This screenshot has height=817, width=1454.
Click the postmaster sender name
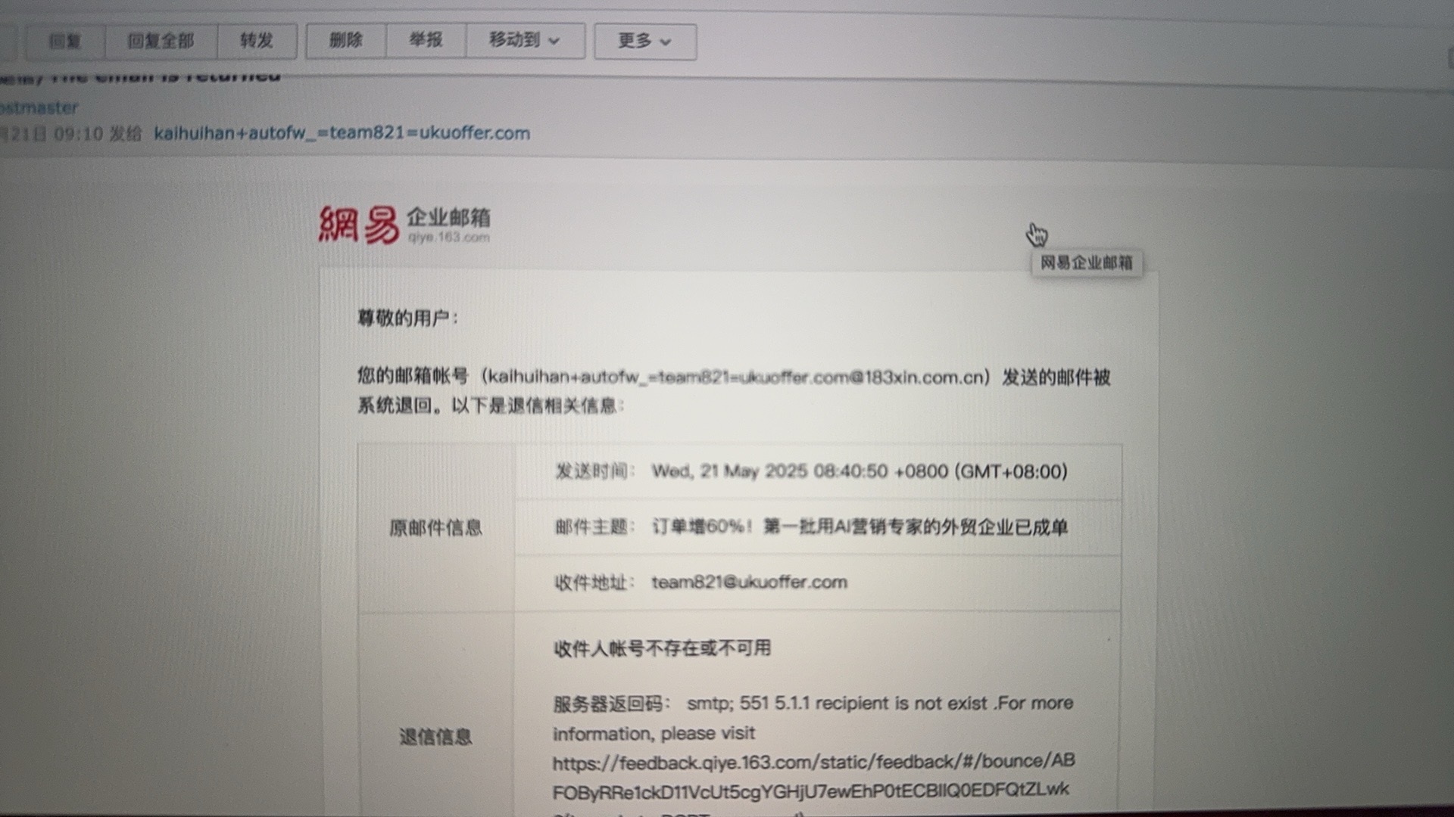[39, 107]
